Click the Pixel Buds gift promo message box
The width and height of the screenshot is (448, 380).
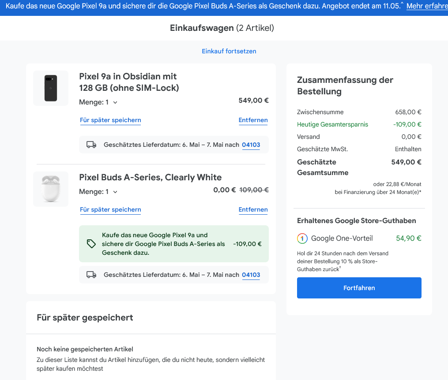point(173,244)
